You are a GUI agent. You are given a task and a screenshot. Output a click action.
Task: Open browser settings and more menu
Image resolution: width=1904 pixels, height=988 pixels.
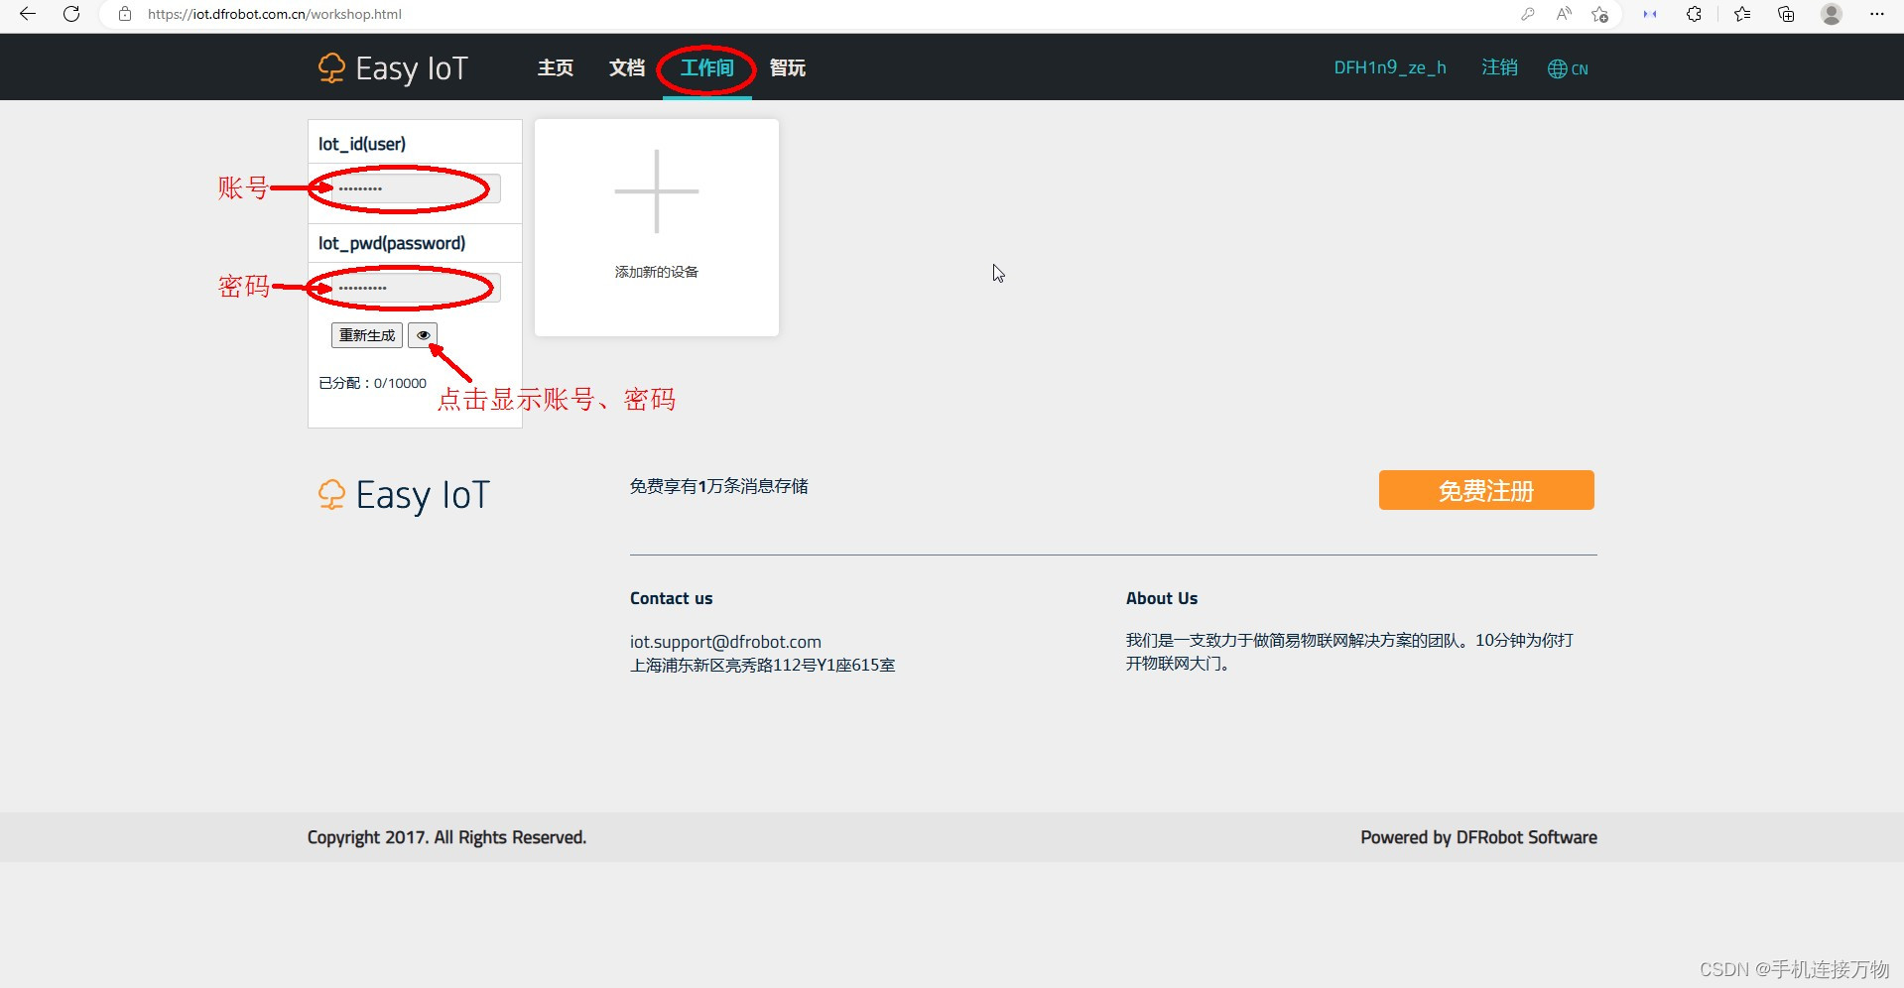click(1876, 14)
